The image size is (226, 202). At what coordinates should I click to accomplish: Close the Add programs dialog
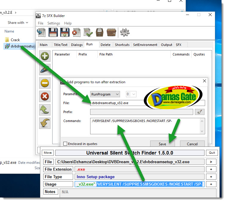point(205,81)
